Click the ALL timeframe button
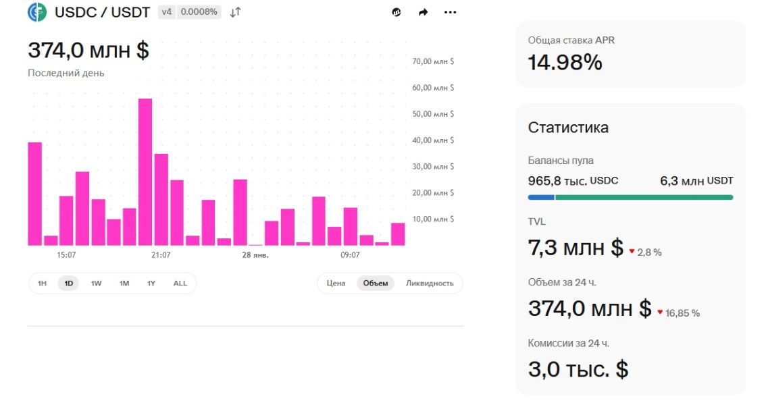Image resolution: width=766 pixels, height=405 pixels. pyautogui.click(x=180, y=283)
